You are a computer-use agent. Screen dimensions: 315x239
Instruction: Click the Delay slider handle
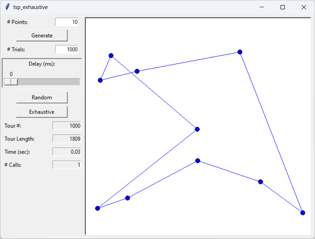coord(11,82)
